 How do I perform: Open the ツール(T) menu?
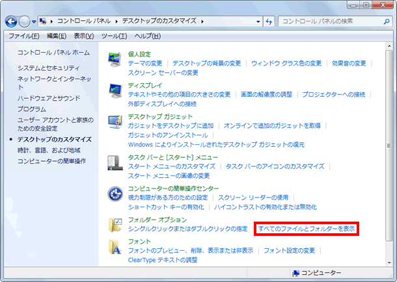tap(114, 36)
